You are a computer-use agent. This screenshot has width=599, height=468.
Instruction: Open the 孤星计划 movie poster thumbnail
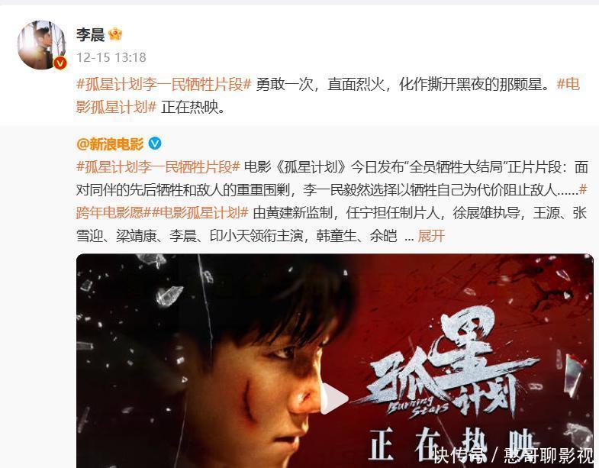pyautogui.click(x=335, y=360)
